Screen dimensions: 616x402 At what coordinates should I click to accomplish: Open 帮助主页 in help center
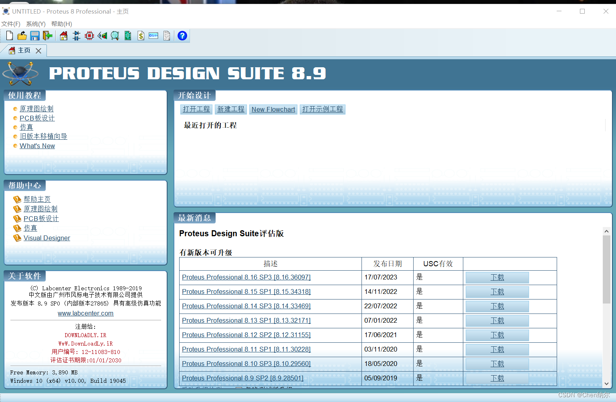click(x=37, y=199)
